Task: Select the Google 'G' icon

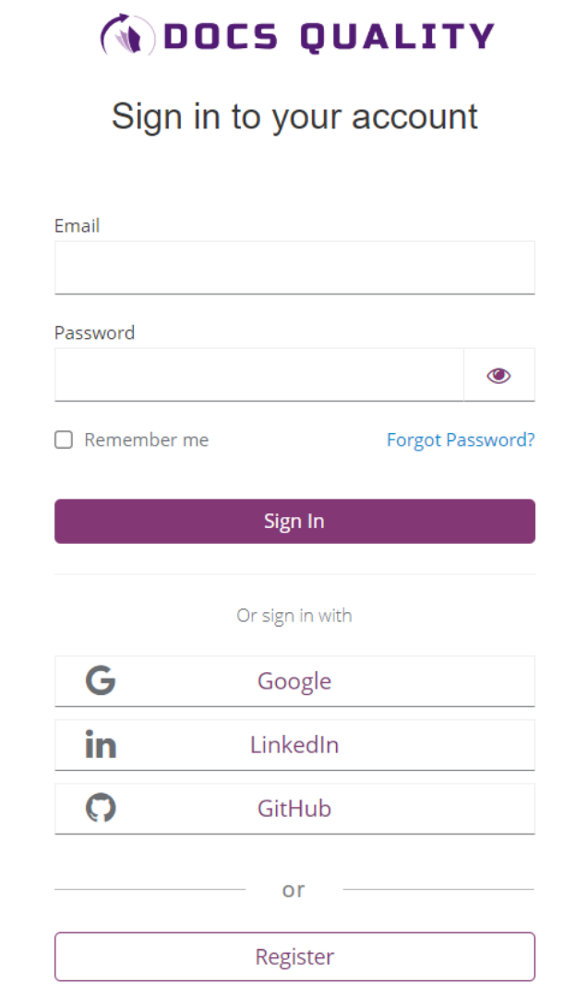Action: click(x=100, y=680)
